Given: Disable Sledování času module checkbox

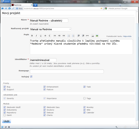Looking at the screenshot, I should click(x=44, y=107).
